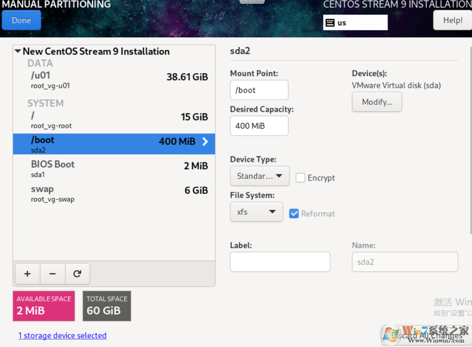472x347 pixels.
Task: Click the 15 GiB size value
Action: point(194,117)
